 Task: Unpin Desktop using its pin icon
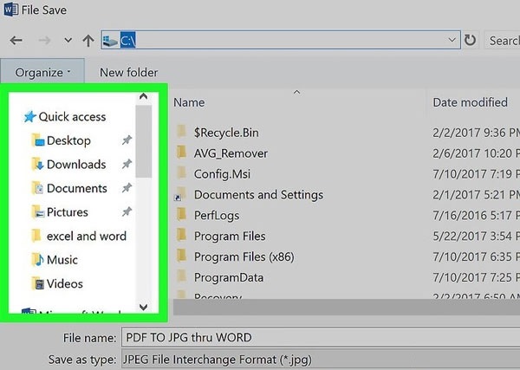(x=127, y=140)
